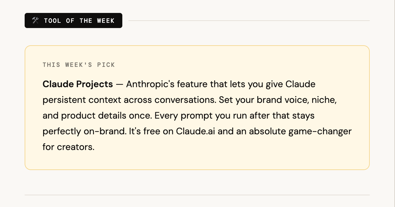Click the THIS WEEK'S PICK label
This screenshot has height=207, width=395.
point(79,65)
